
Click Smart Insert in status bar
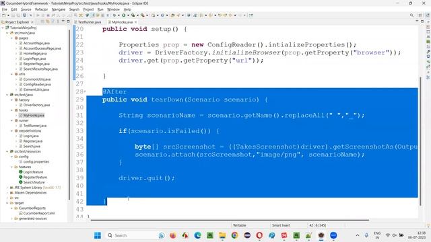(x=281, y=225)
